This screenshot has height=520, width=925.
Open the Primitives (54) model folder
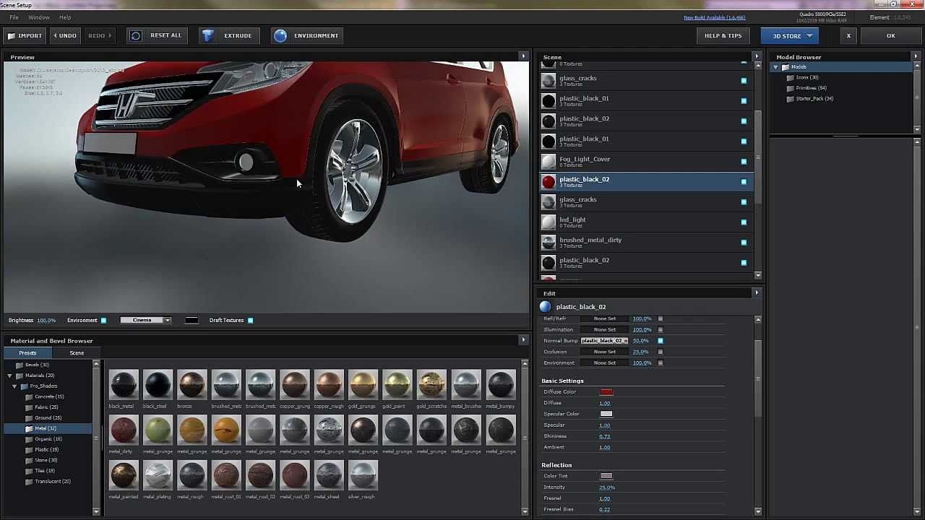pyautogui.click(x=811, y=88)
